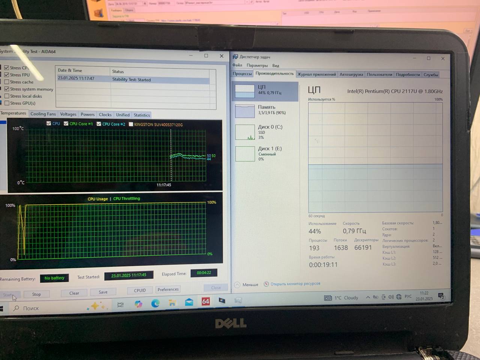Click the network globe tray icon
The height and width of the screenshot is (360, 480).
(399, 297)
